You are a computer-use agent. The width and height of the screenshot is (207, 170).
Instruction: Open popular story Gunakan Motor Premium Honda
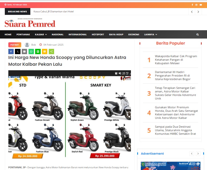(x=176, y=113)
